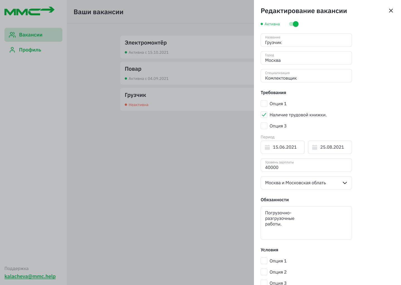Screen dimensions: 401x285
Task: Click the Вакансии people icon in sidebar
Action: click(12, 35)
